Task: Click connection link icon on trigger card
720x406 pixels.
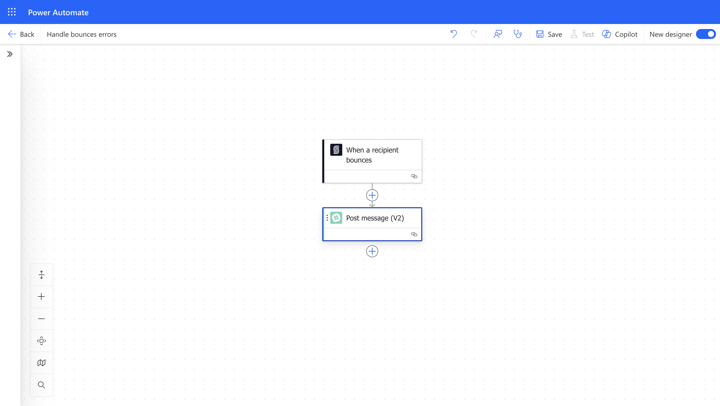Action: pos(414,176)
